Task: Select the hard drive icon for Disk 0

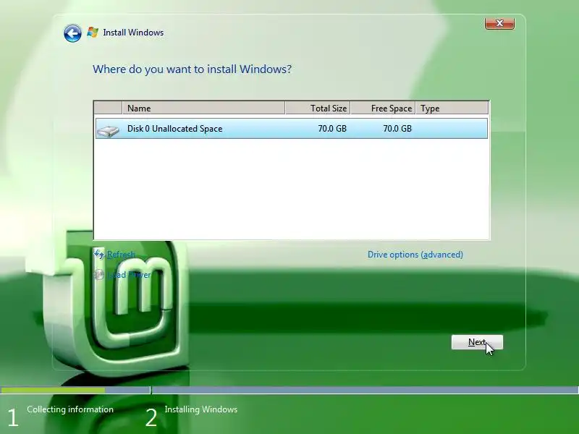Action: 108,131
